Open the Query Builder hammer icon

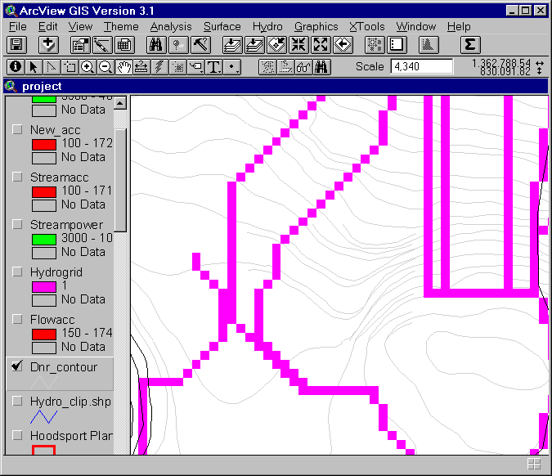(x=200, y=45)
